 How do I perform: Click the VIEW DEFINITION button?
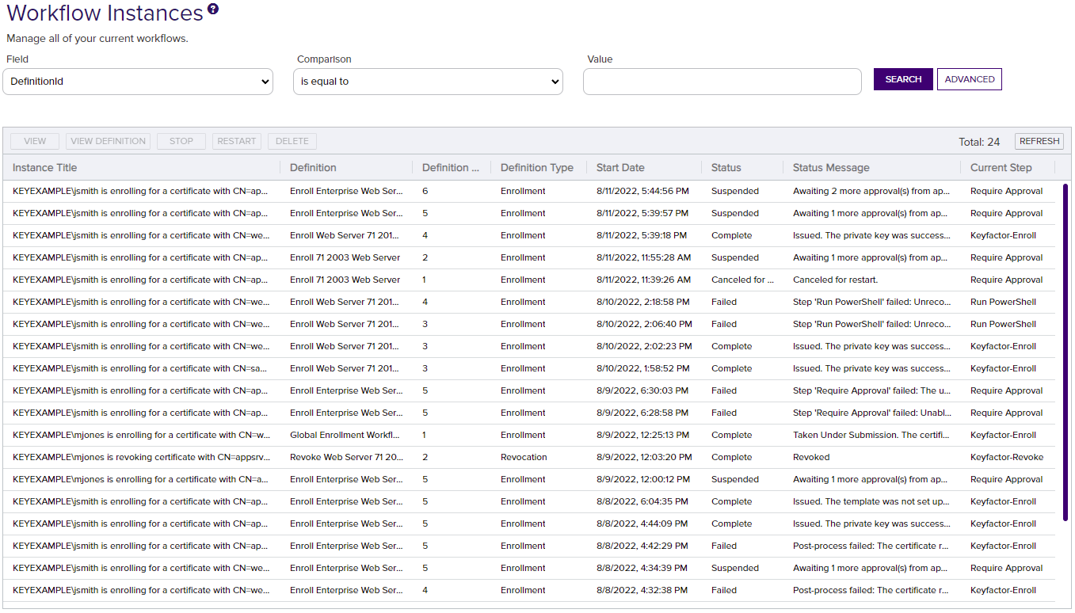tap(108, 140)
